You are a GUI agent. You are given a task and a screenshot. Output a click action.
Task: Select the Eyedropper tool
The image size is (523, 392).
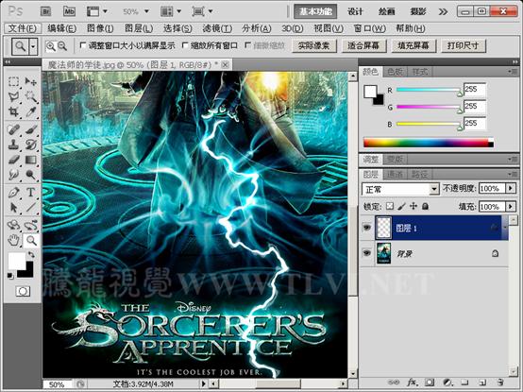(31, 111)
